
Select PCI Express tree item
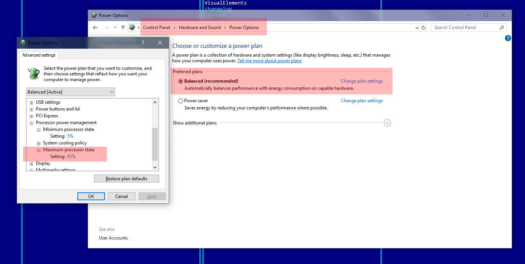coord(47,116)
